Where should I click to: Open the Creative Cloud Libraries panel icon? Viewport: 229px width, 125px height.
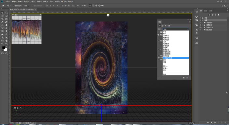197,43
